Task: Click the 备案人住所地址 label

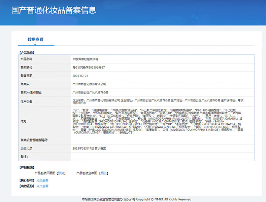Action: pos(31,92)
